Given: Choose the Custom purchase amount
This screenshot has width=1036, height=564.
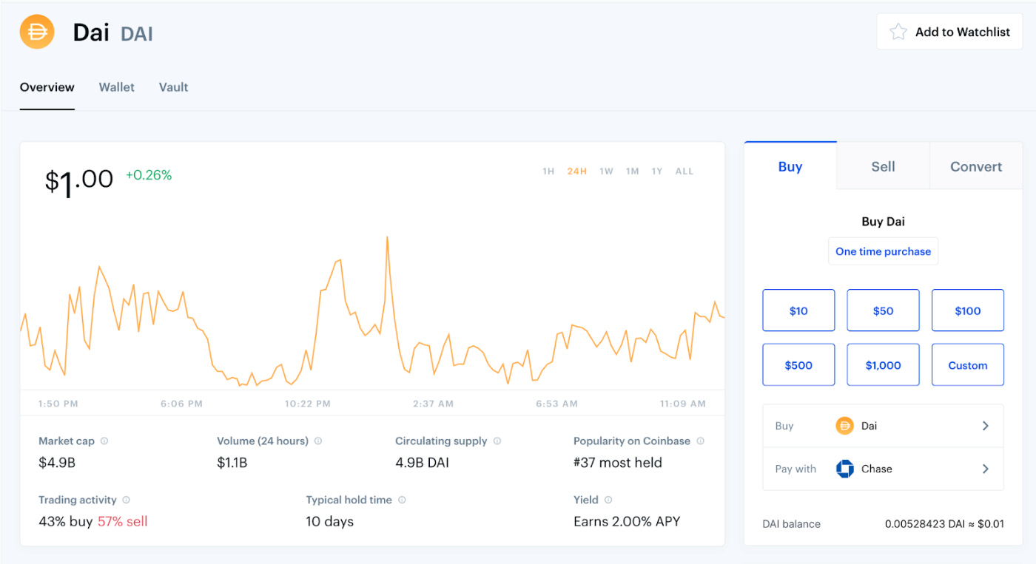Looking at the screenshot, I should [x=968, y=365].
